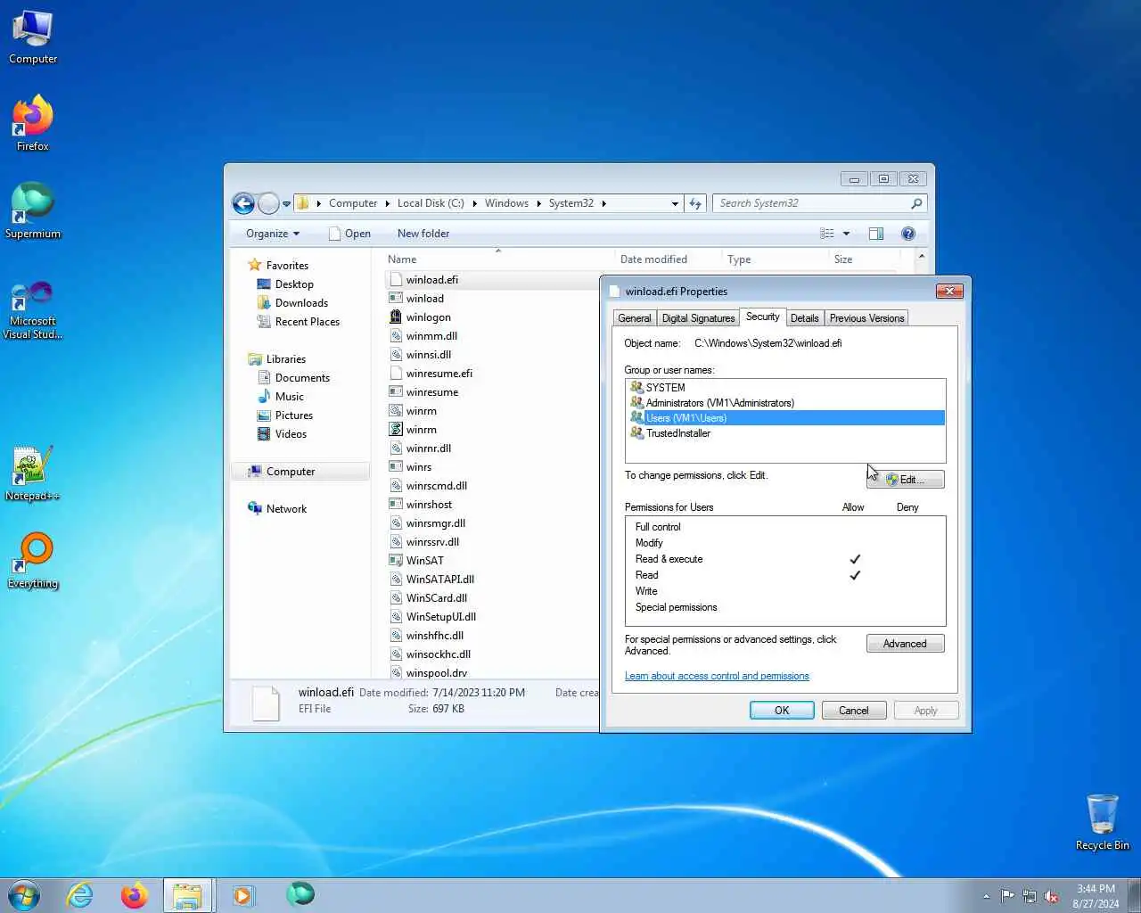Viewport: 1141px width, 913px height.
Task: Open the Everything search desktop icon
Action: pyautogui.click(x=33, y=561)
